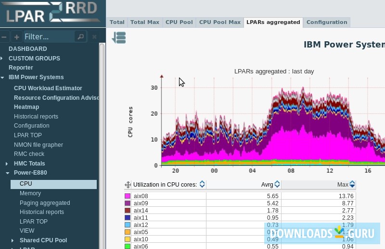Open the Configuration tab
Screen dimensions: 385x249
(326, 22)
